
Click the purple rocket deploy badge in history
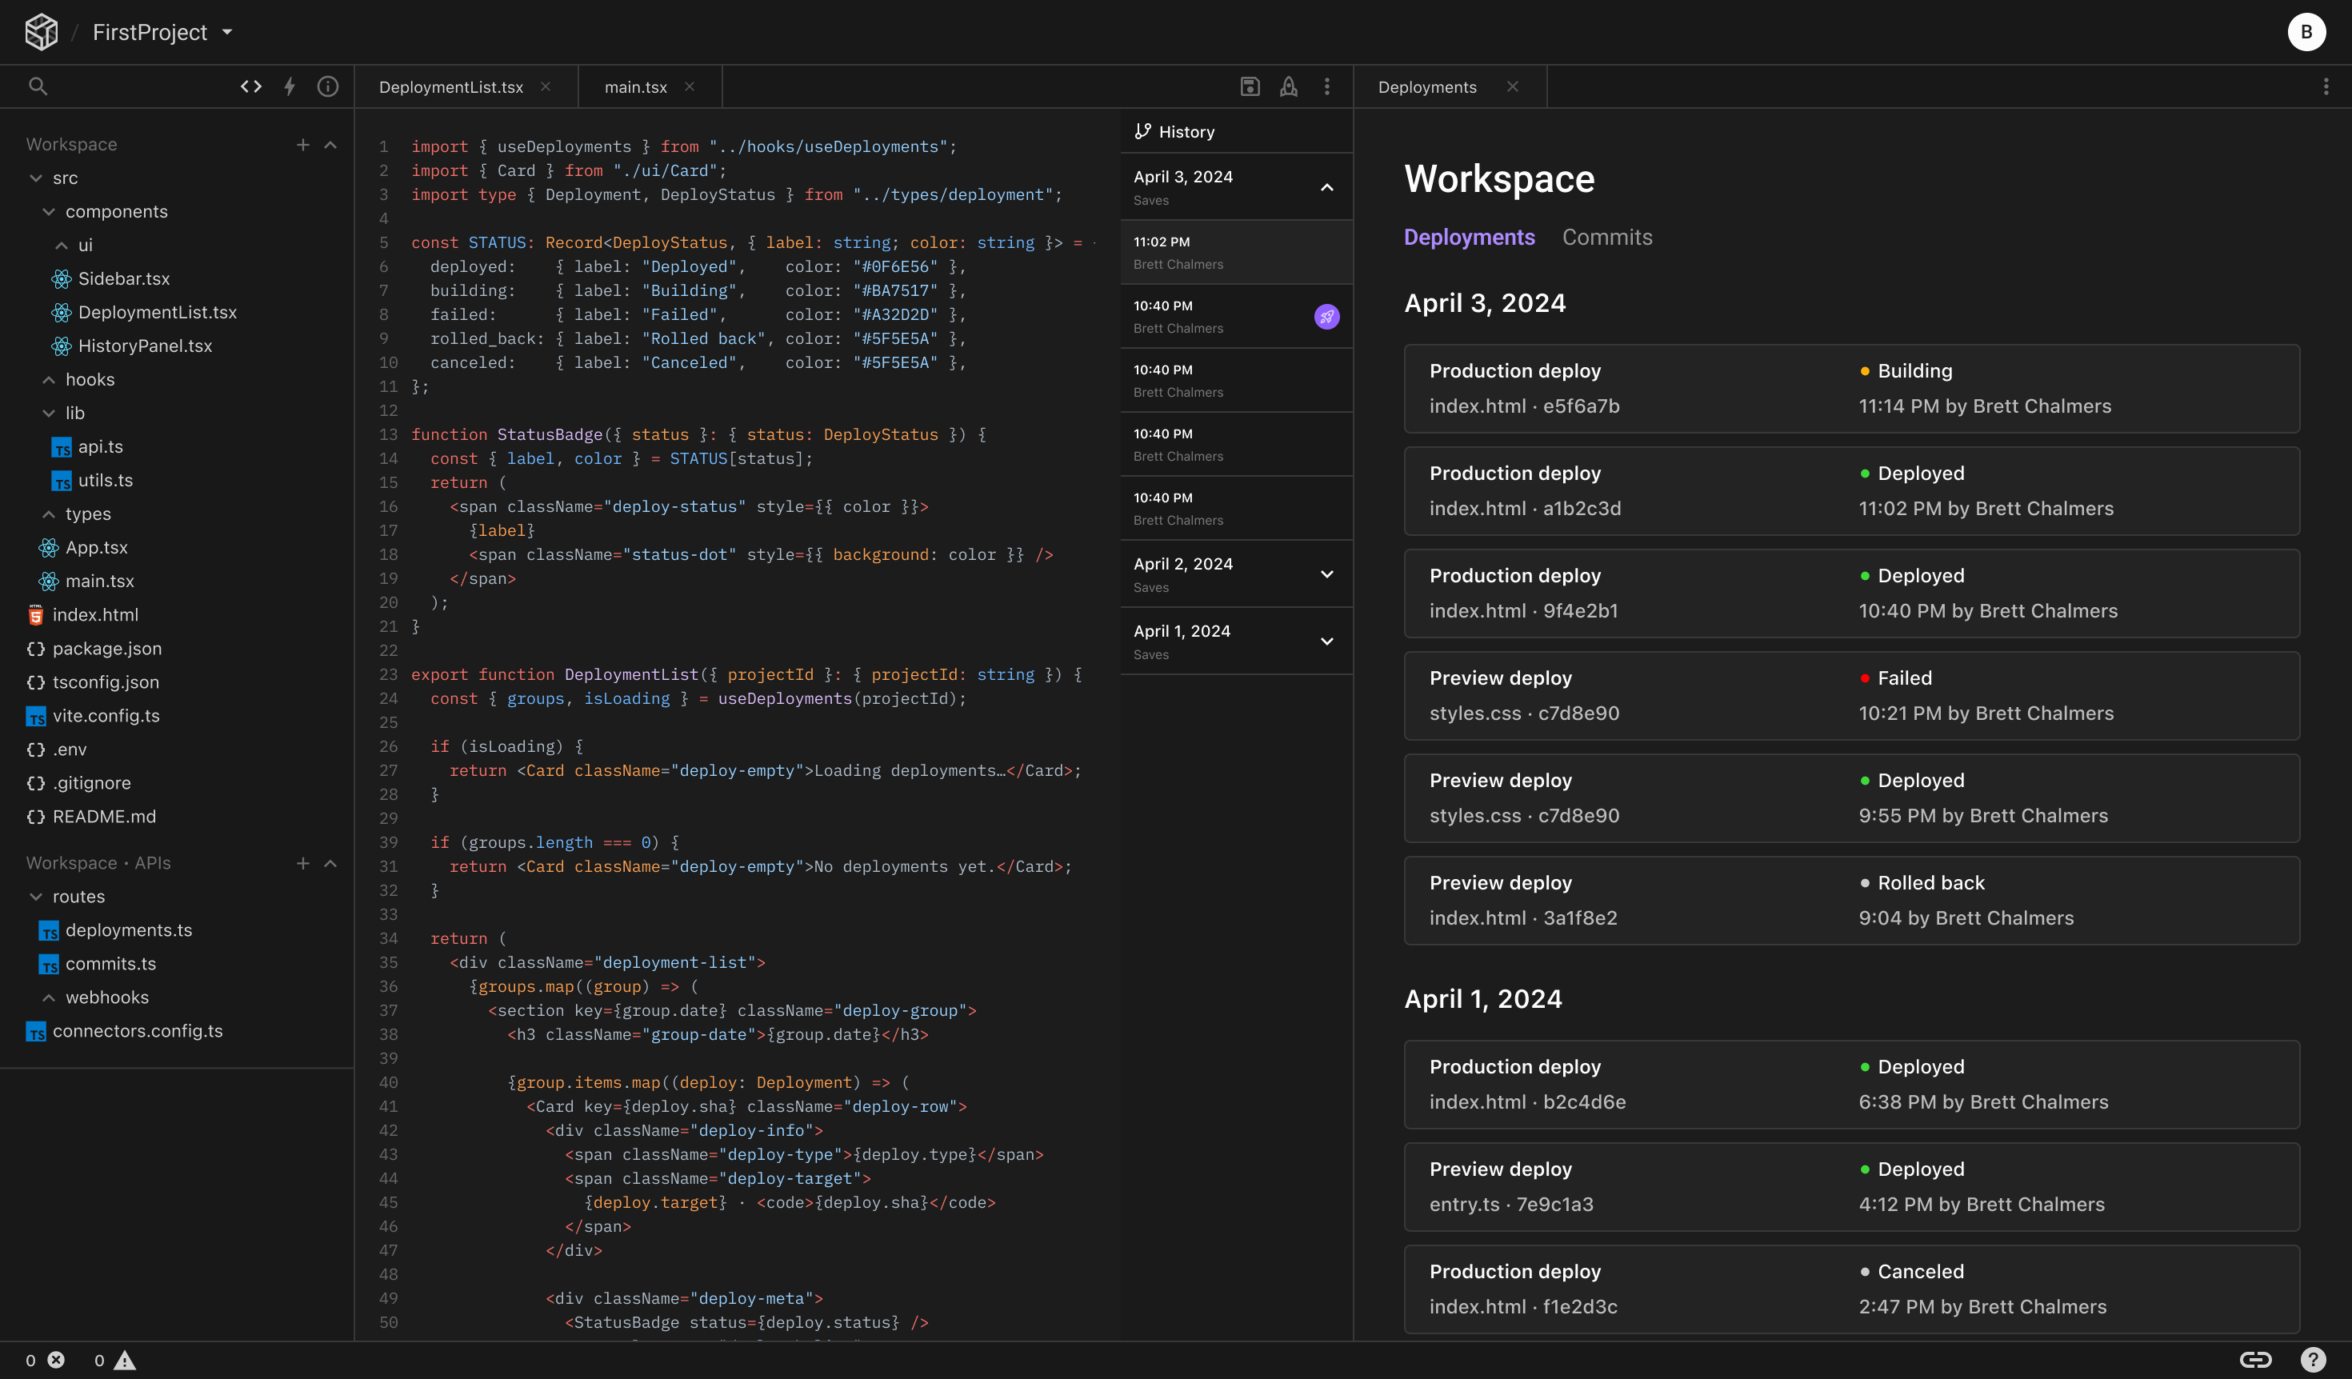[1326, 316]
